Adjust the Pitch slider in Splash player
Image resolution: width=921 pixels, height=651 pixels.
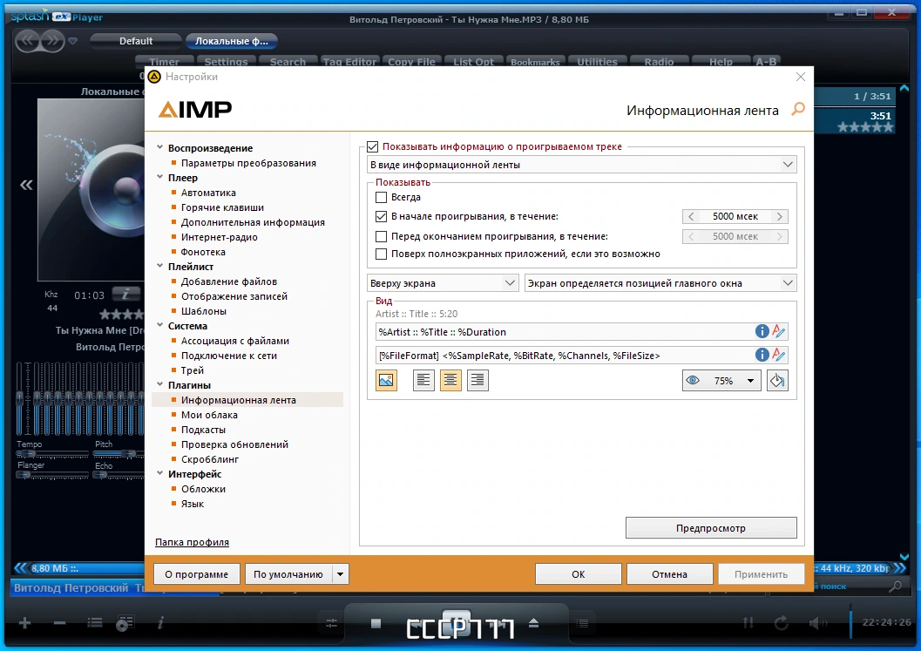119,453
